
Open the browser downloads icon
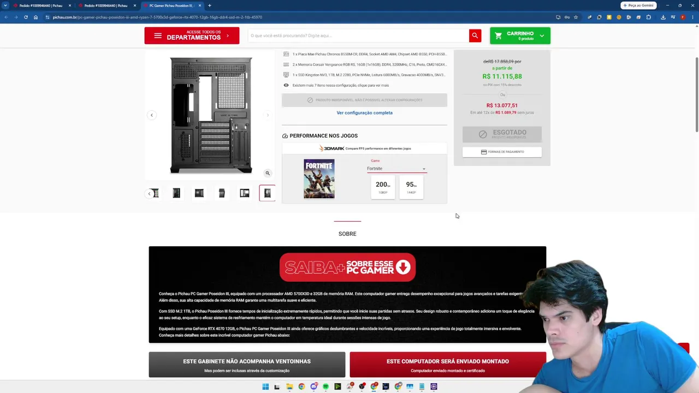pos(663,17)
